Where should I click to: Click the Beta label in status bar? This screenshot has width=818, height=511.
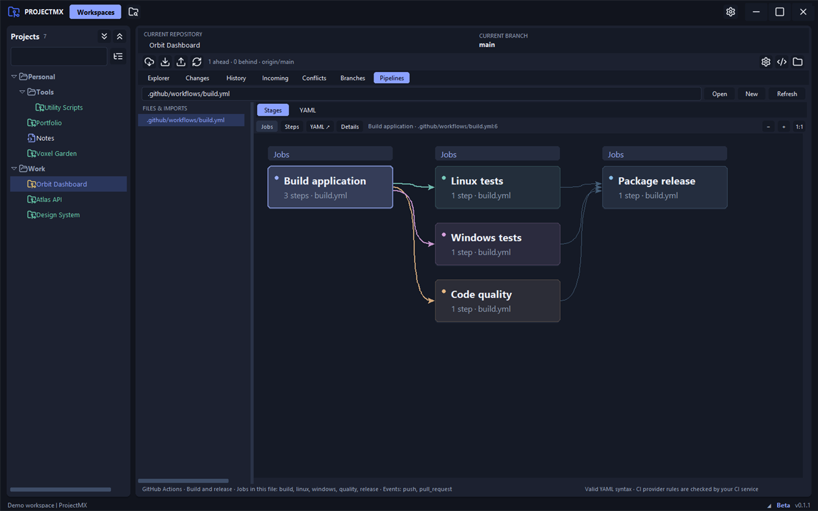(783, 505)
